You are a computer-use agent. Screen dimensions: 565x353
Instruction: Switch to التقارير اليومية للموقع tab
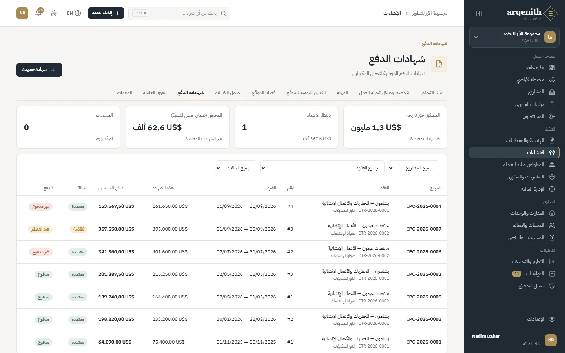point(306,93)
